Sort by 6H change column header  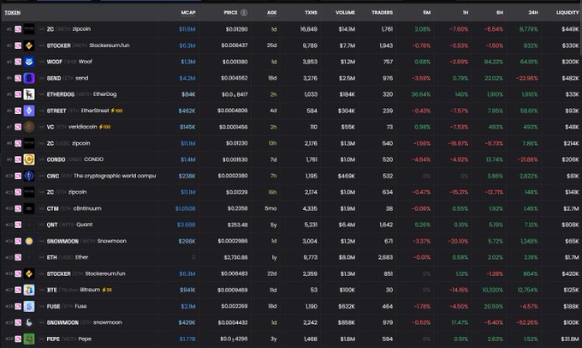click(500, 13)
